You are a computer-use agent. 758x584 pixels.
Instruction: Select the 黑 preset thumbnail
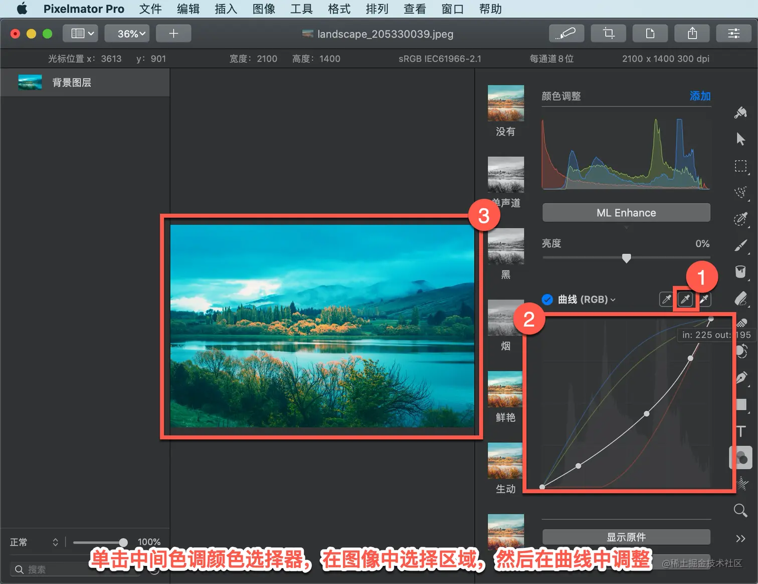click(x=505, y=246)
